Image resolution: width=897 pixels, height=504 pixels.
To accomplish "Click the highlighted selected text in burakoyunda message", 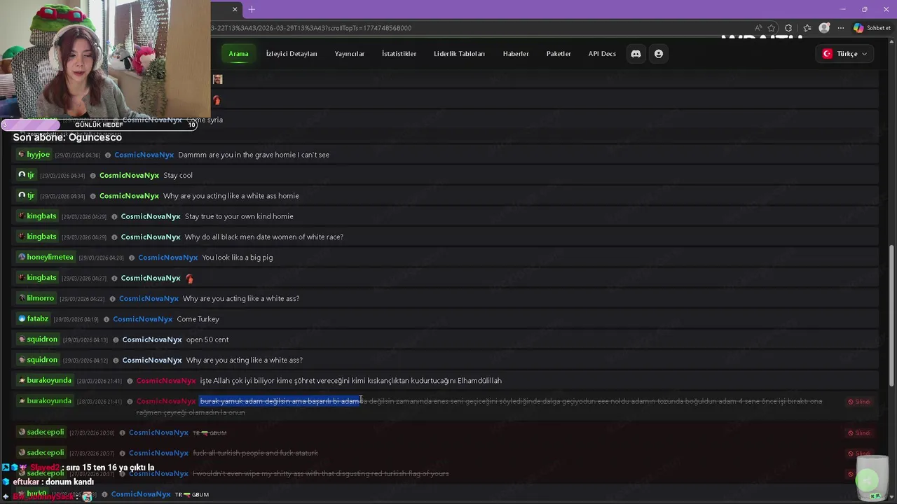I will pyautogui.click(x=280, y=401).
